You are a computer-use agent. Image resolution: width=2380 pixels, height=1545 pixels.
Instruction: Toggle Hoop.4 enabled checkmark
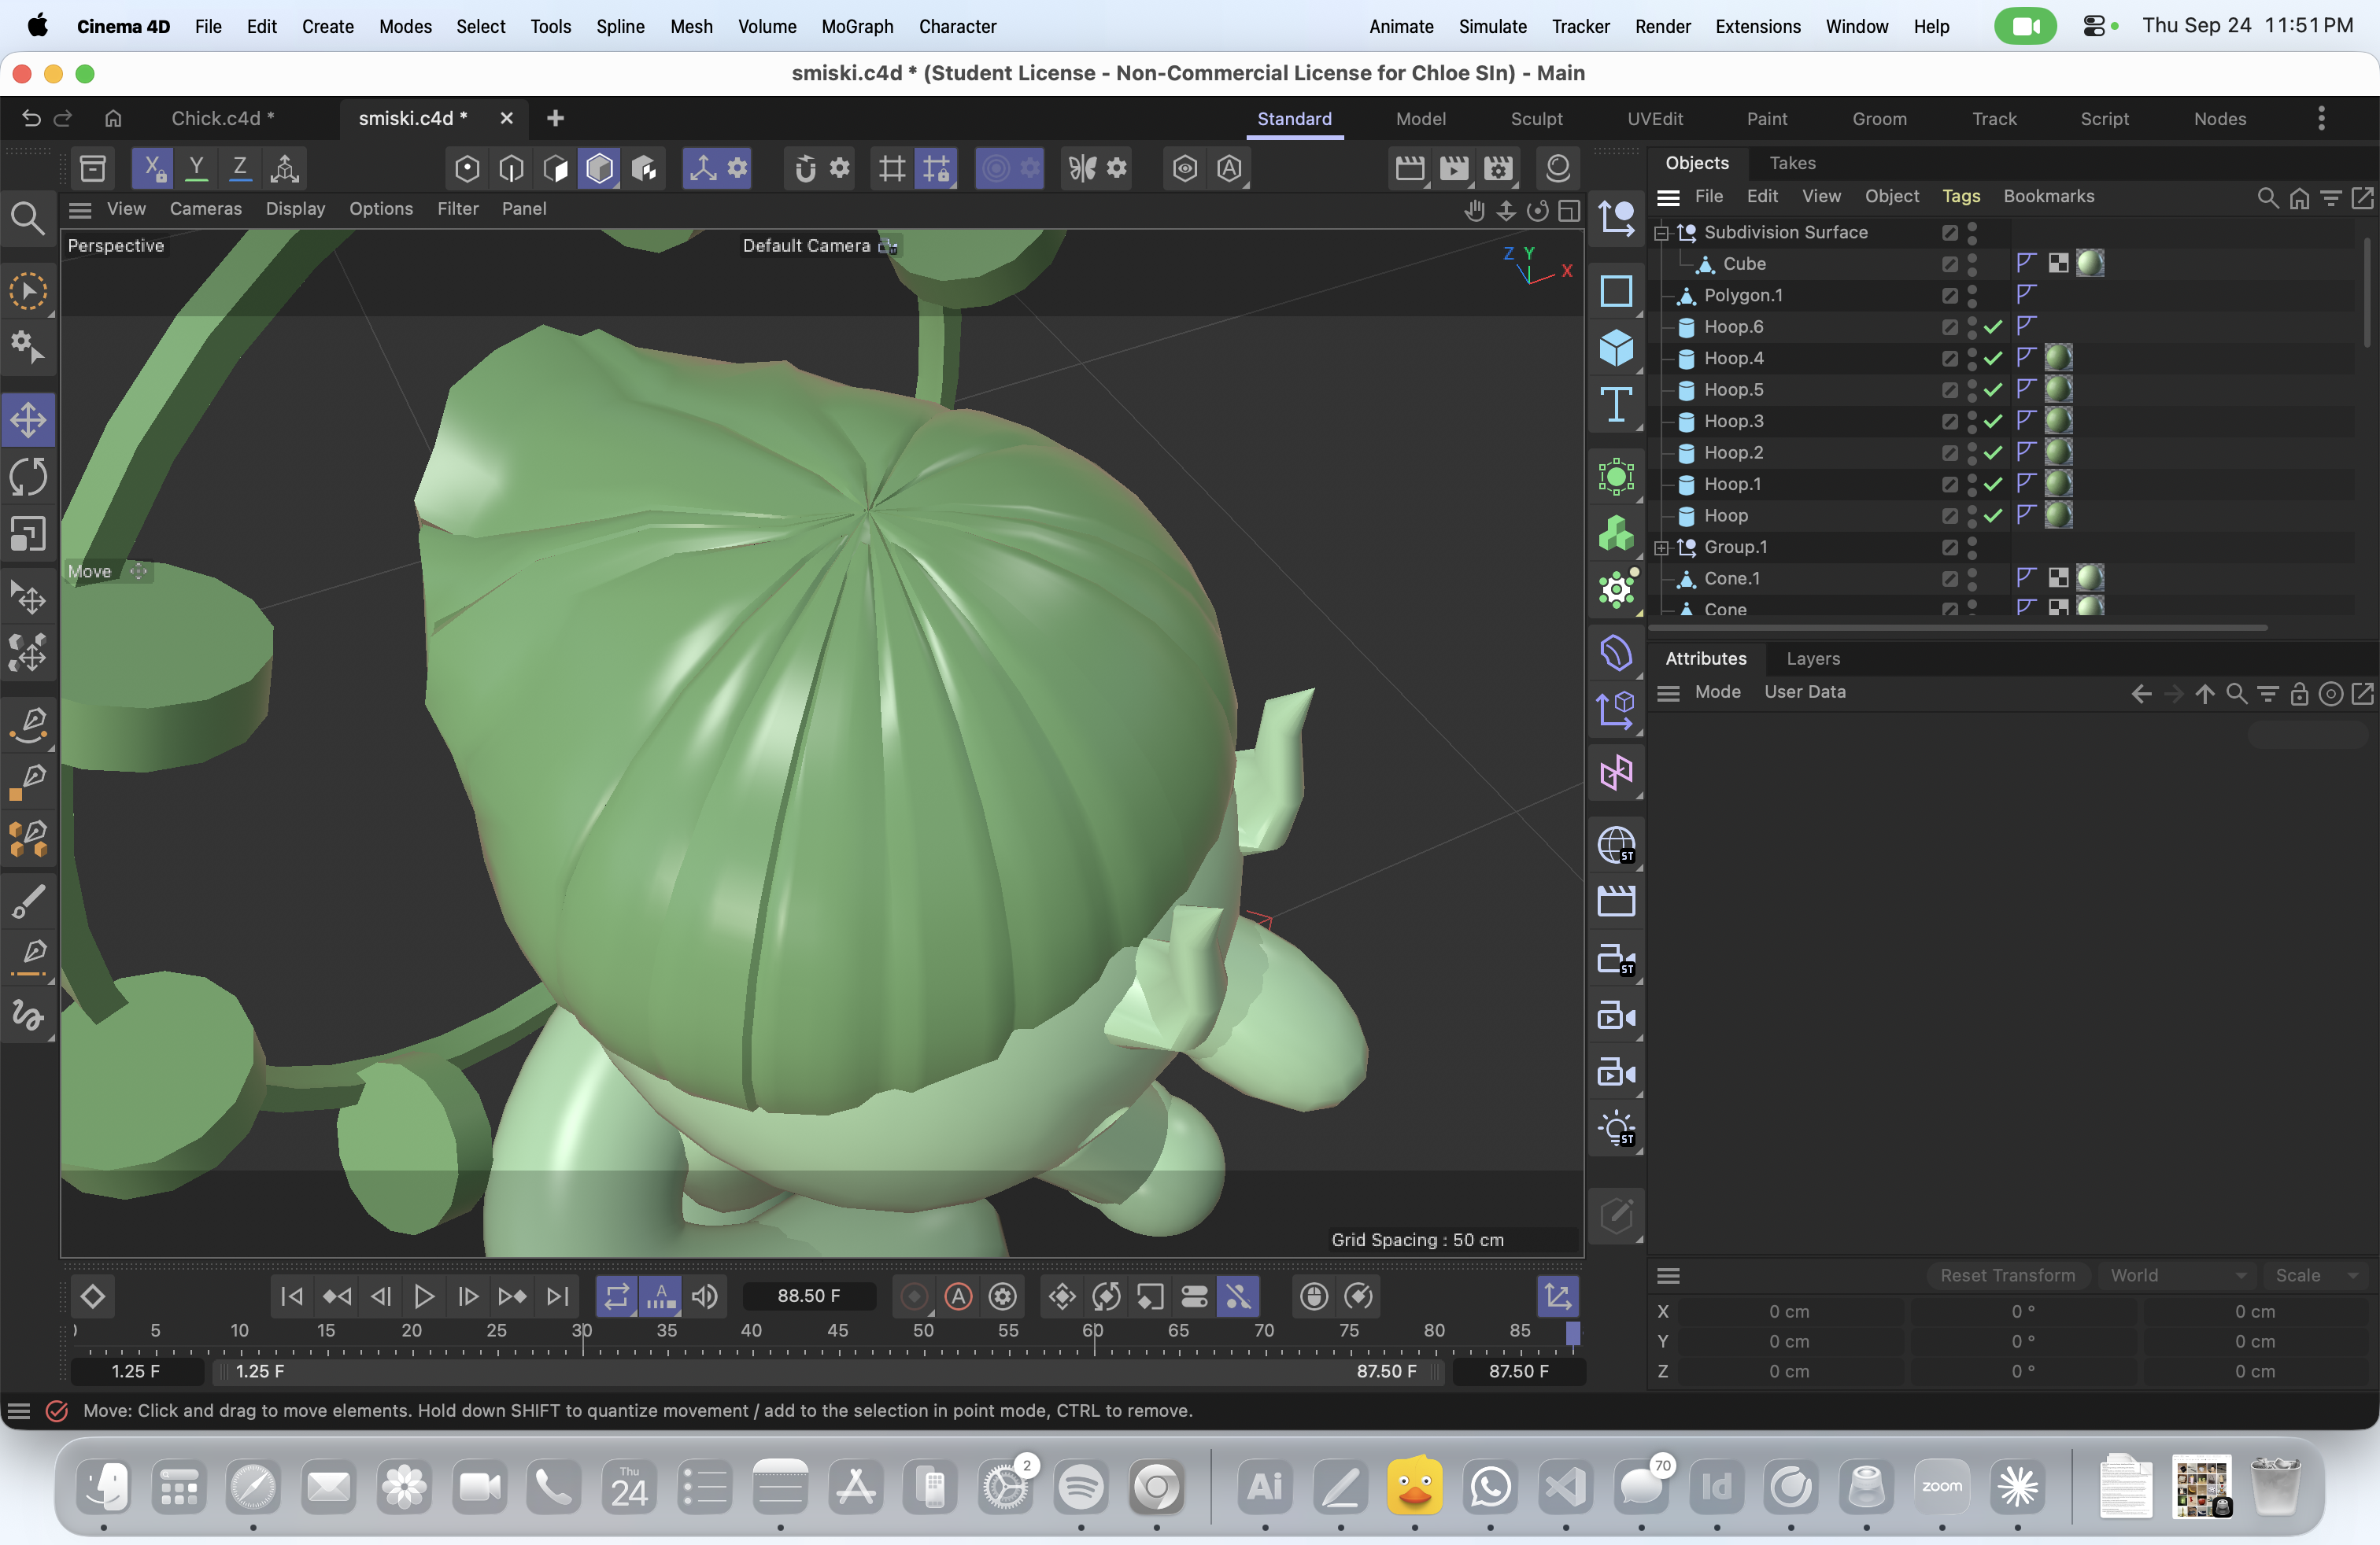pyautogui.click(x=1993, y=359)
